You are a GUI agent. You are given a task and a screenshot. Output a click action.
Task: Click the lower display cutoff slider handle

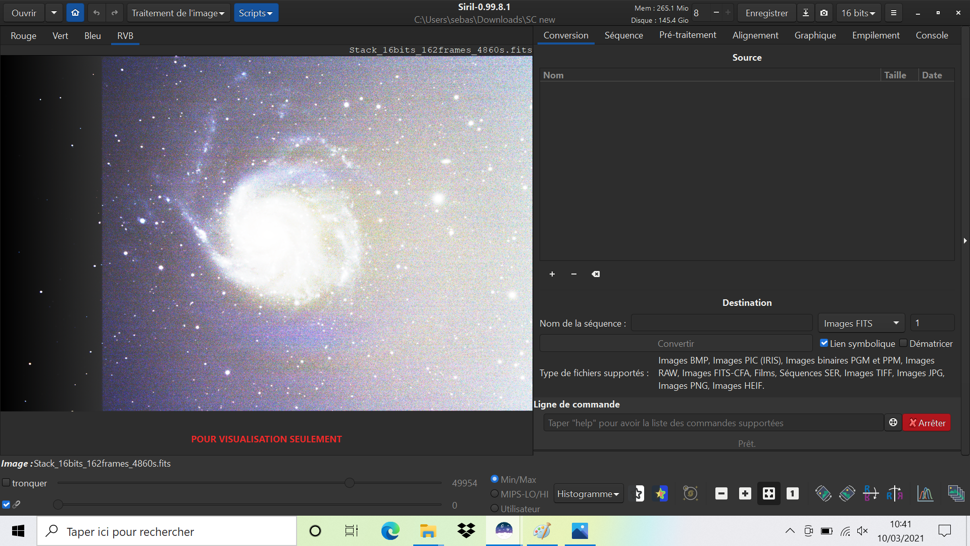pyautogui.click(x=58, y=504)
